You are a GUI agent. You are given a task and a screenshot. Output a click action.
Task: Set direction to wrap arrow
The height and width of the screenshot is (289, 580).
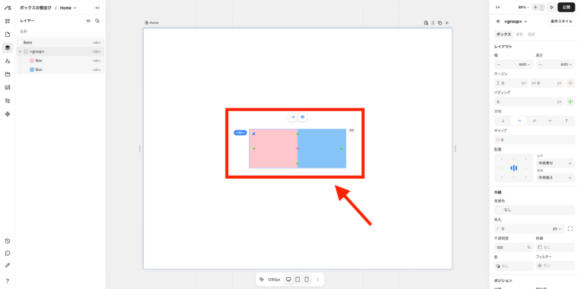point(534,120)
